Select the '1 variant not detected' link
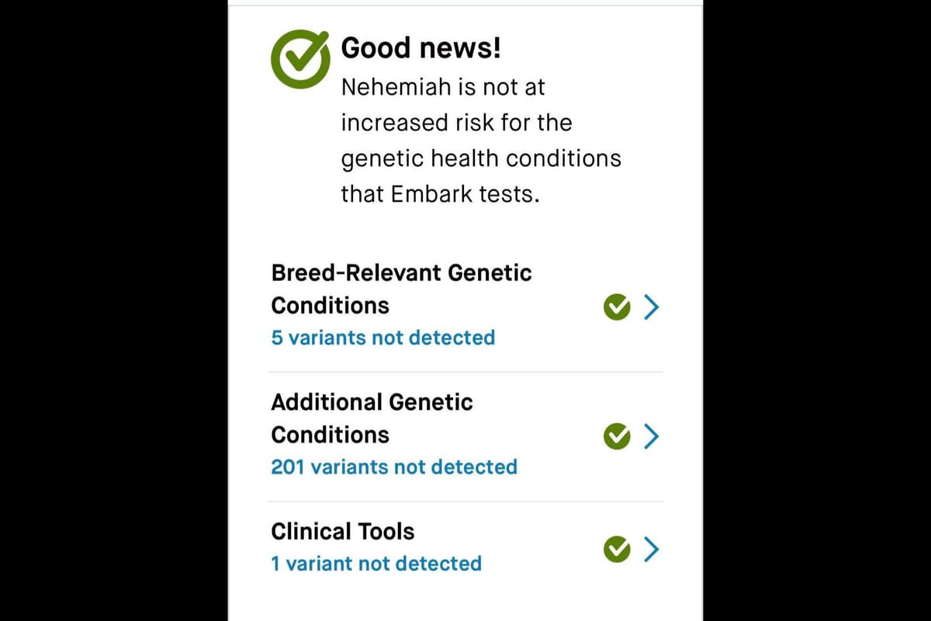Screen dimensions: 931x621 tap(376, 563)
